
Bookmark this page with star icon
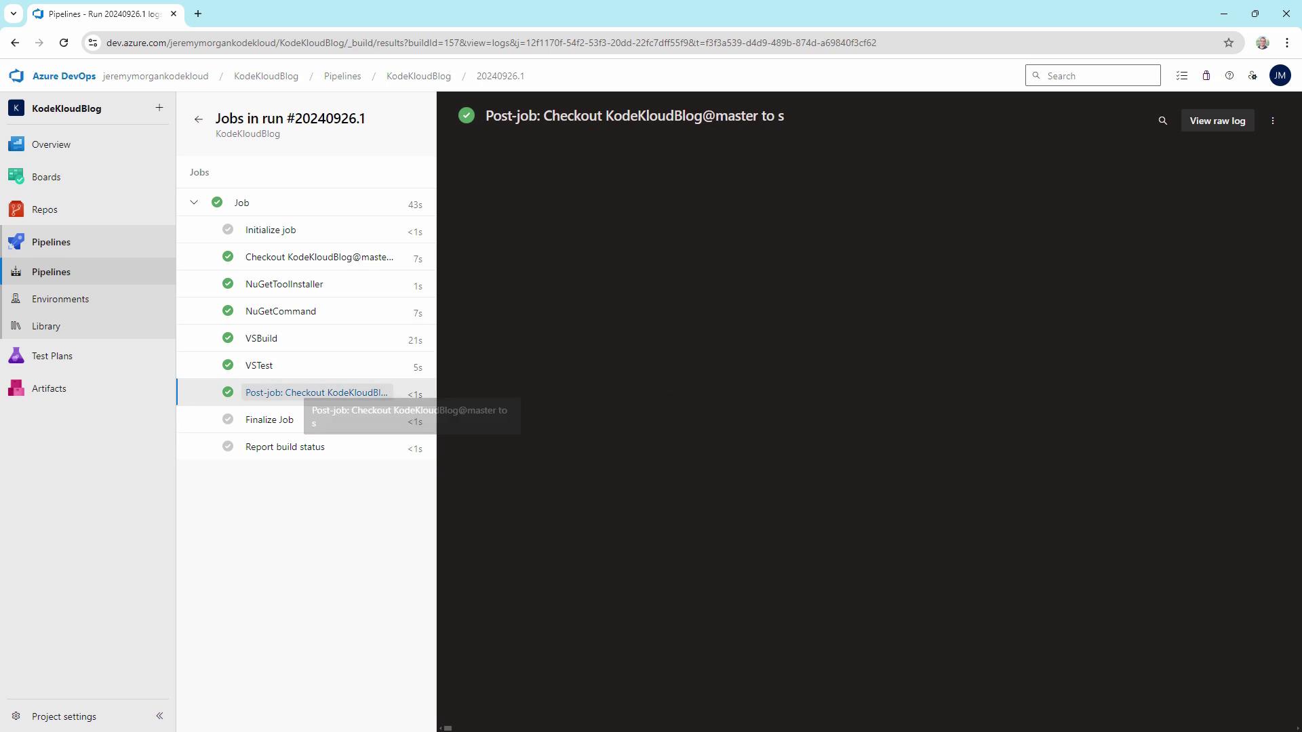(x=1228, y=43)
